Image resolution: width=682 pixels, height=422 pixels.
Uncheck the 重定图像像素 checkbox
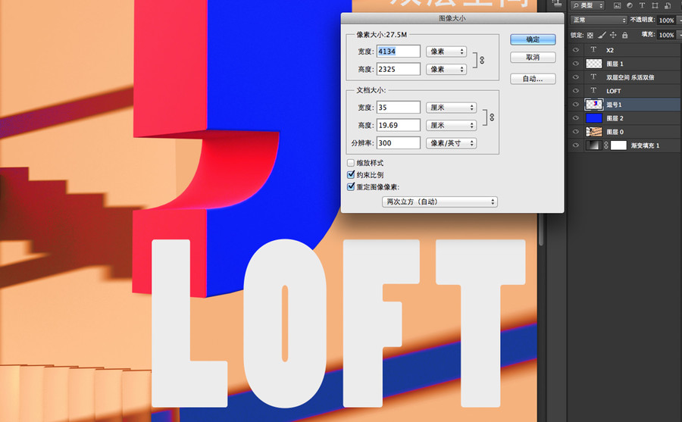351,186
